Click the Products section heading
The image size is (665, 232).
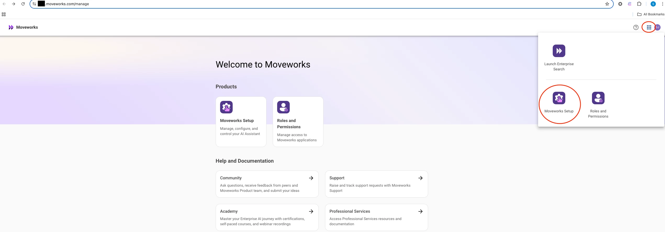click(x=226, y=87)
